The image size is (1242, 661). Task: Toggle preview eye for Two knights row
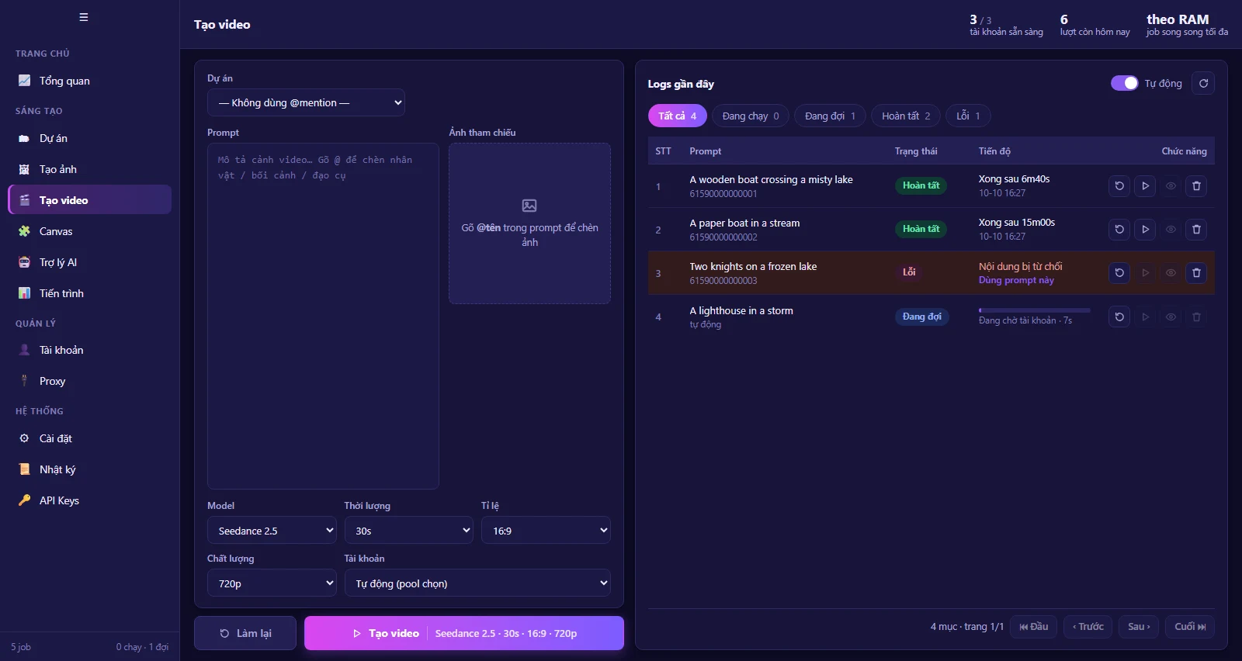1171,273
